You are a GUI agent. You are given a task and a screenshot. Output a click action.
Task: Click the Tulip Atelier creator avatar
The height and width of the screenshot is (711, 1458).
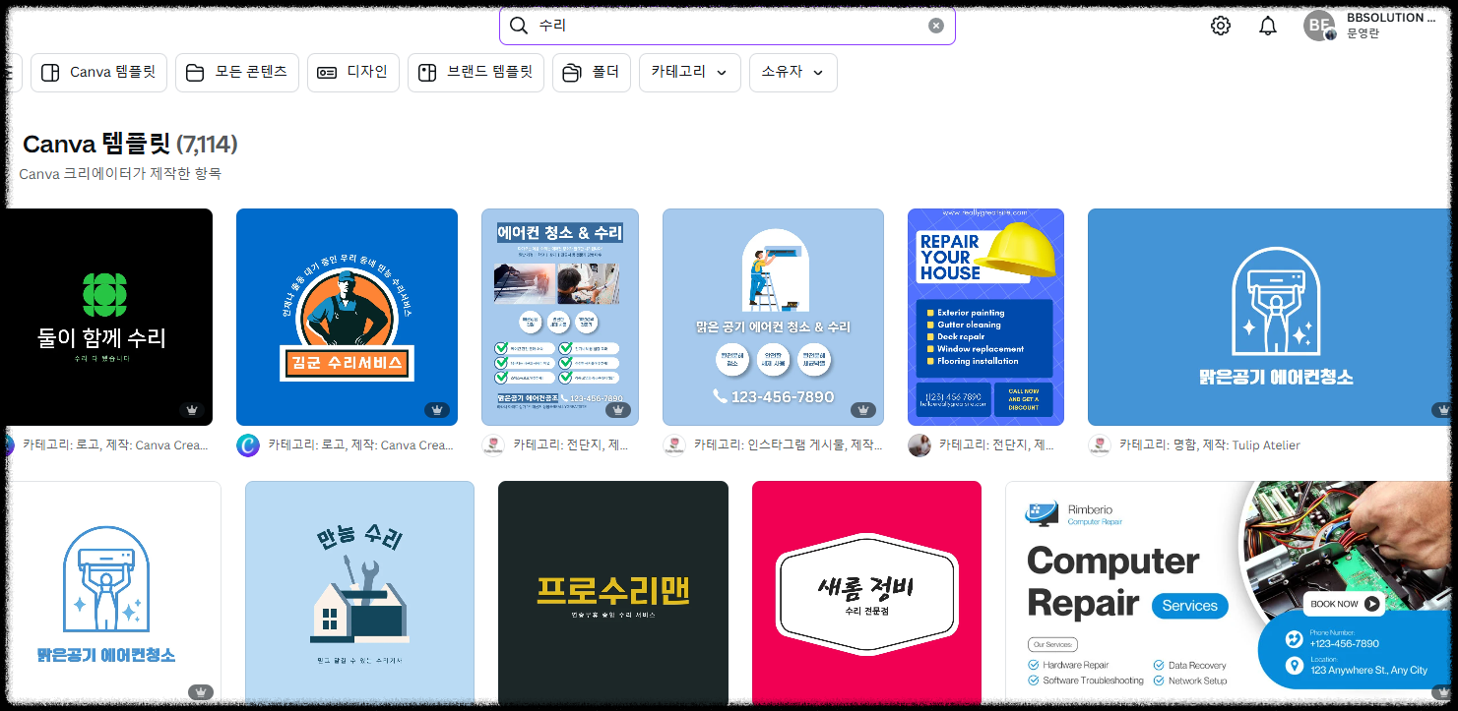click(1100, 444)
